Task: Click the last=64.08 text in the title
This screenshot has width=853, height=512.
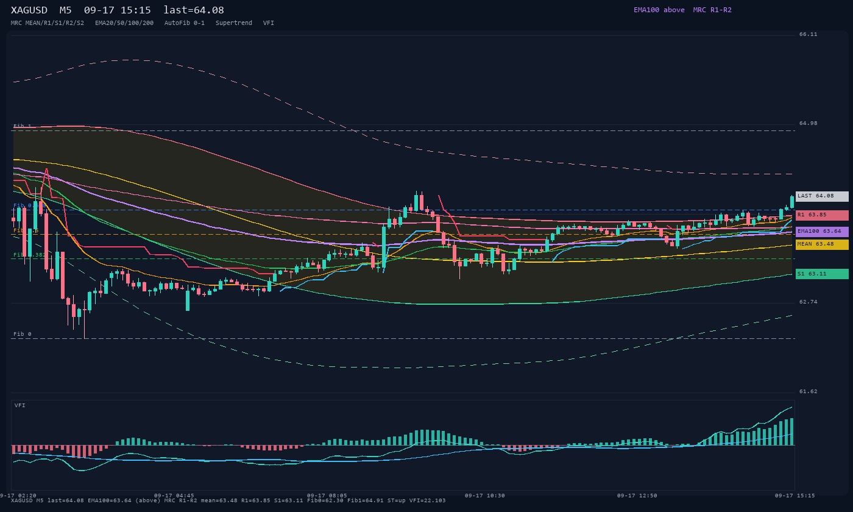Action: 194,10
